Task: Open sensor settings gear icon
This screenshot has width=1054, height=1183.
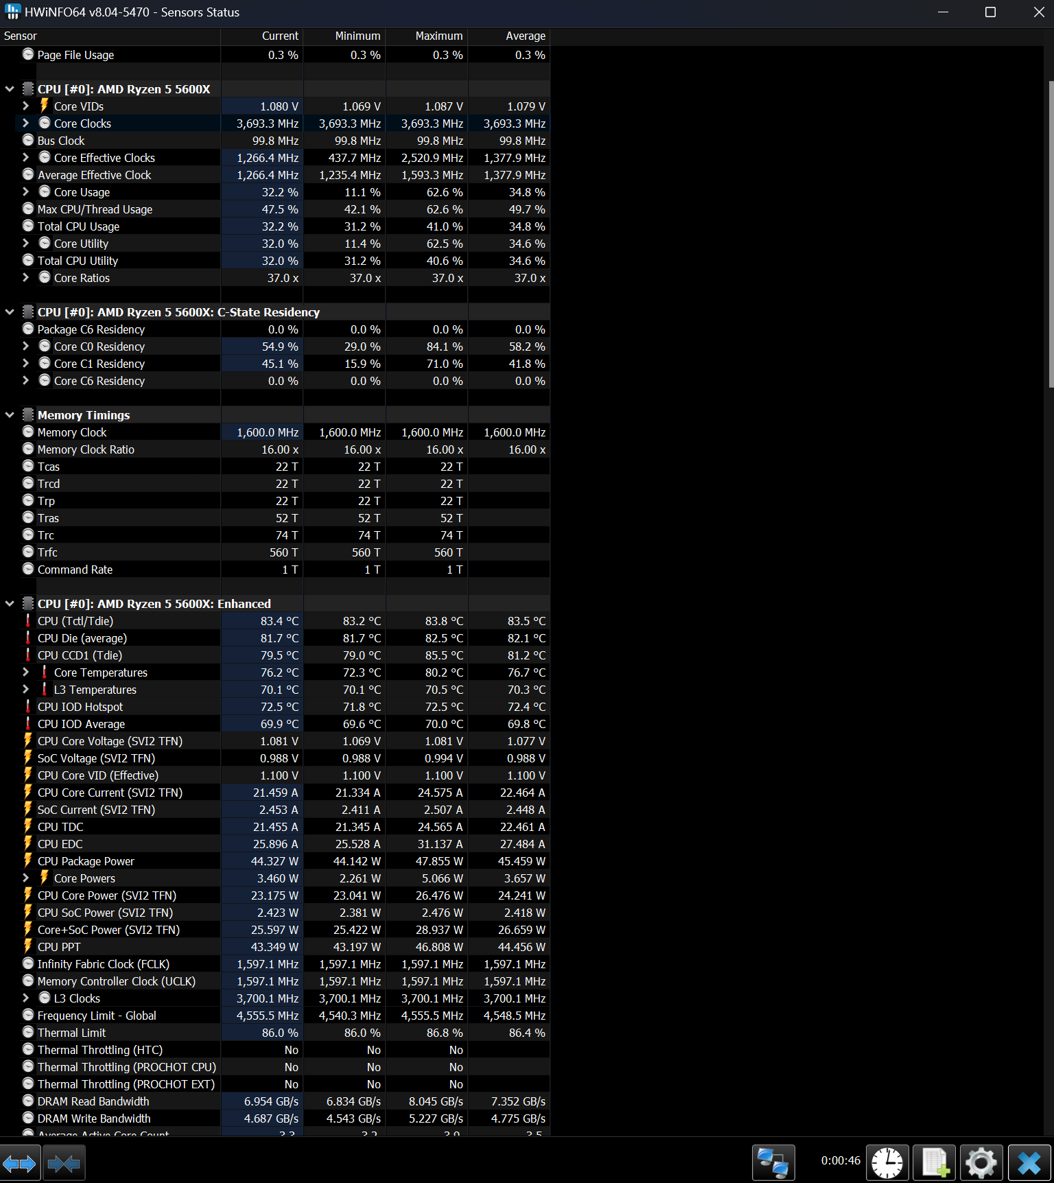Action: (981, 1163)
